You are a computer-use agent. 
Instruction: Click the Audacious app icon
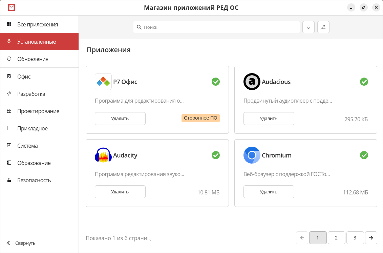252,82
